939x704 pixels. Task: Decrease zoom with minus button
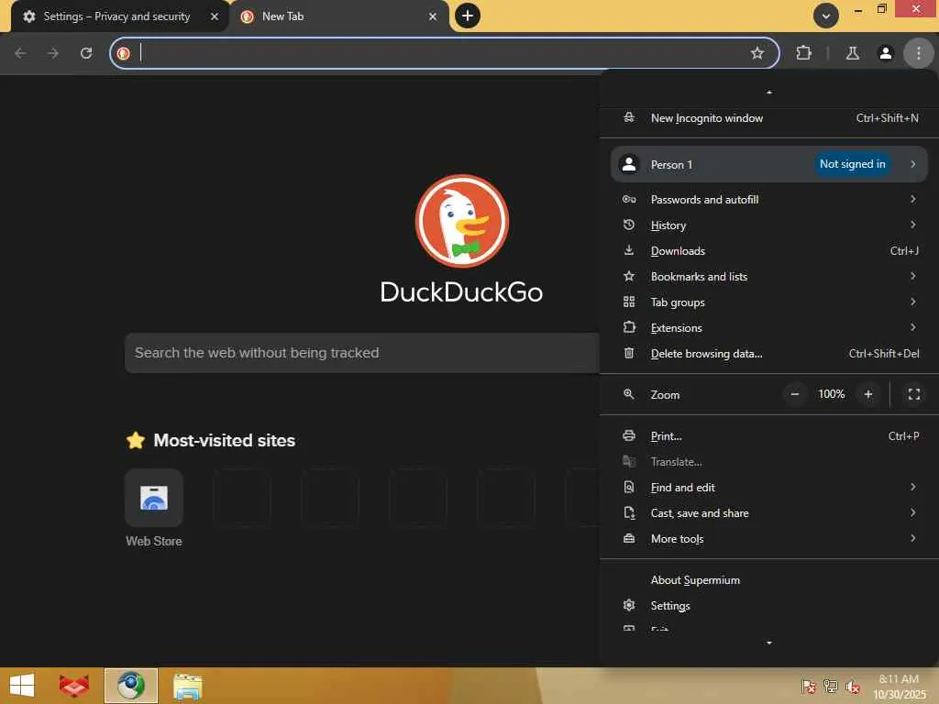pos(795,394)
